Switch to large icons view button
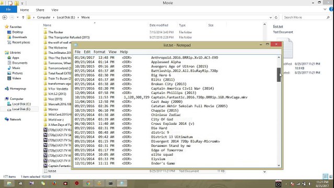 tap(330, 177)
